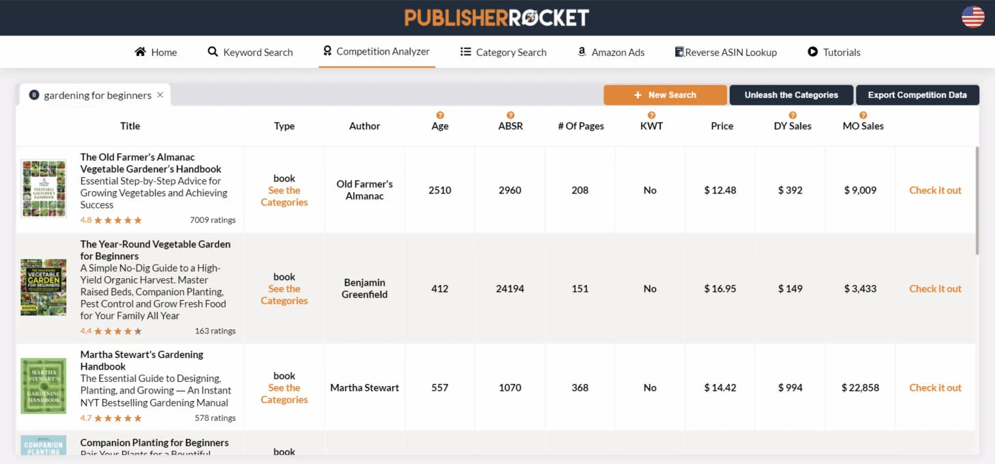Click the 4.8 star rating
The height and width of the screenshot is (464, 995).
pyautogui.click(x=111, y=220)
